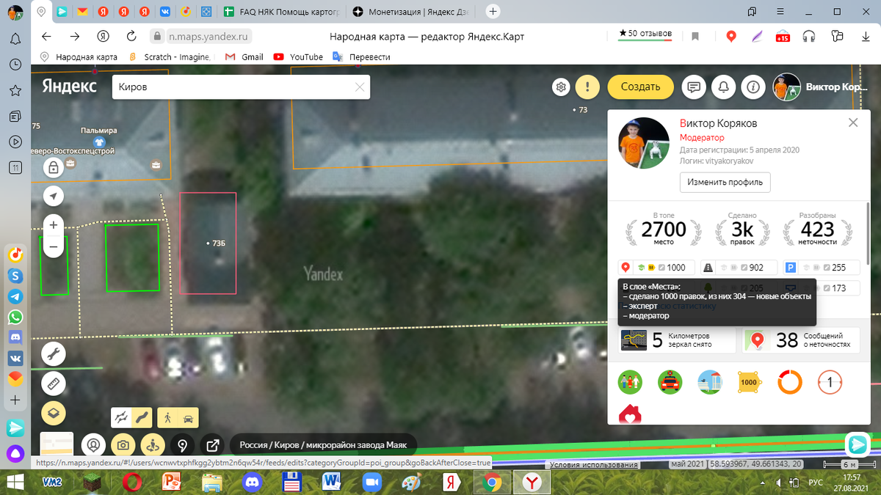
Task: Open the wrench tools button
Action: point(54,354)
